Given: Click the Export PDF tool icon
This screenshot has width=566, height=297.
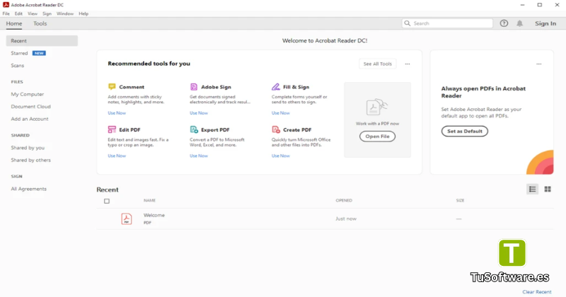Looking at the screenshot, I should 194,129.
